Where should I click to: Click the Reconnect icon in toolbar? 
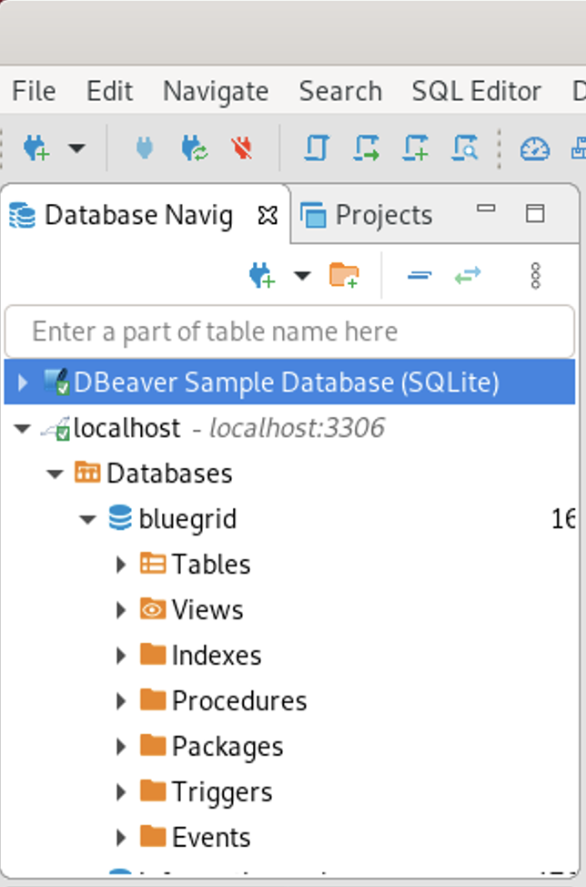[x=195, y=148]
